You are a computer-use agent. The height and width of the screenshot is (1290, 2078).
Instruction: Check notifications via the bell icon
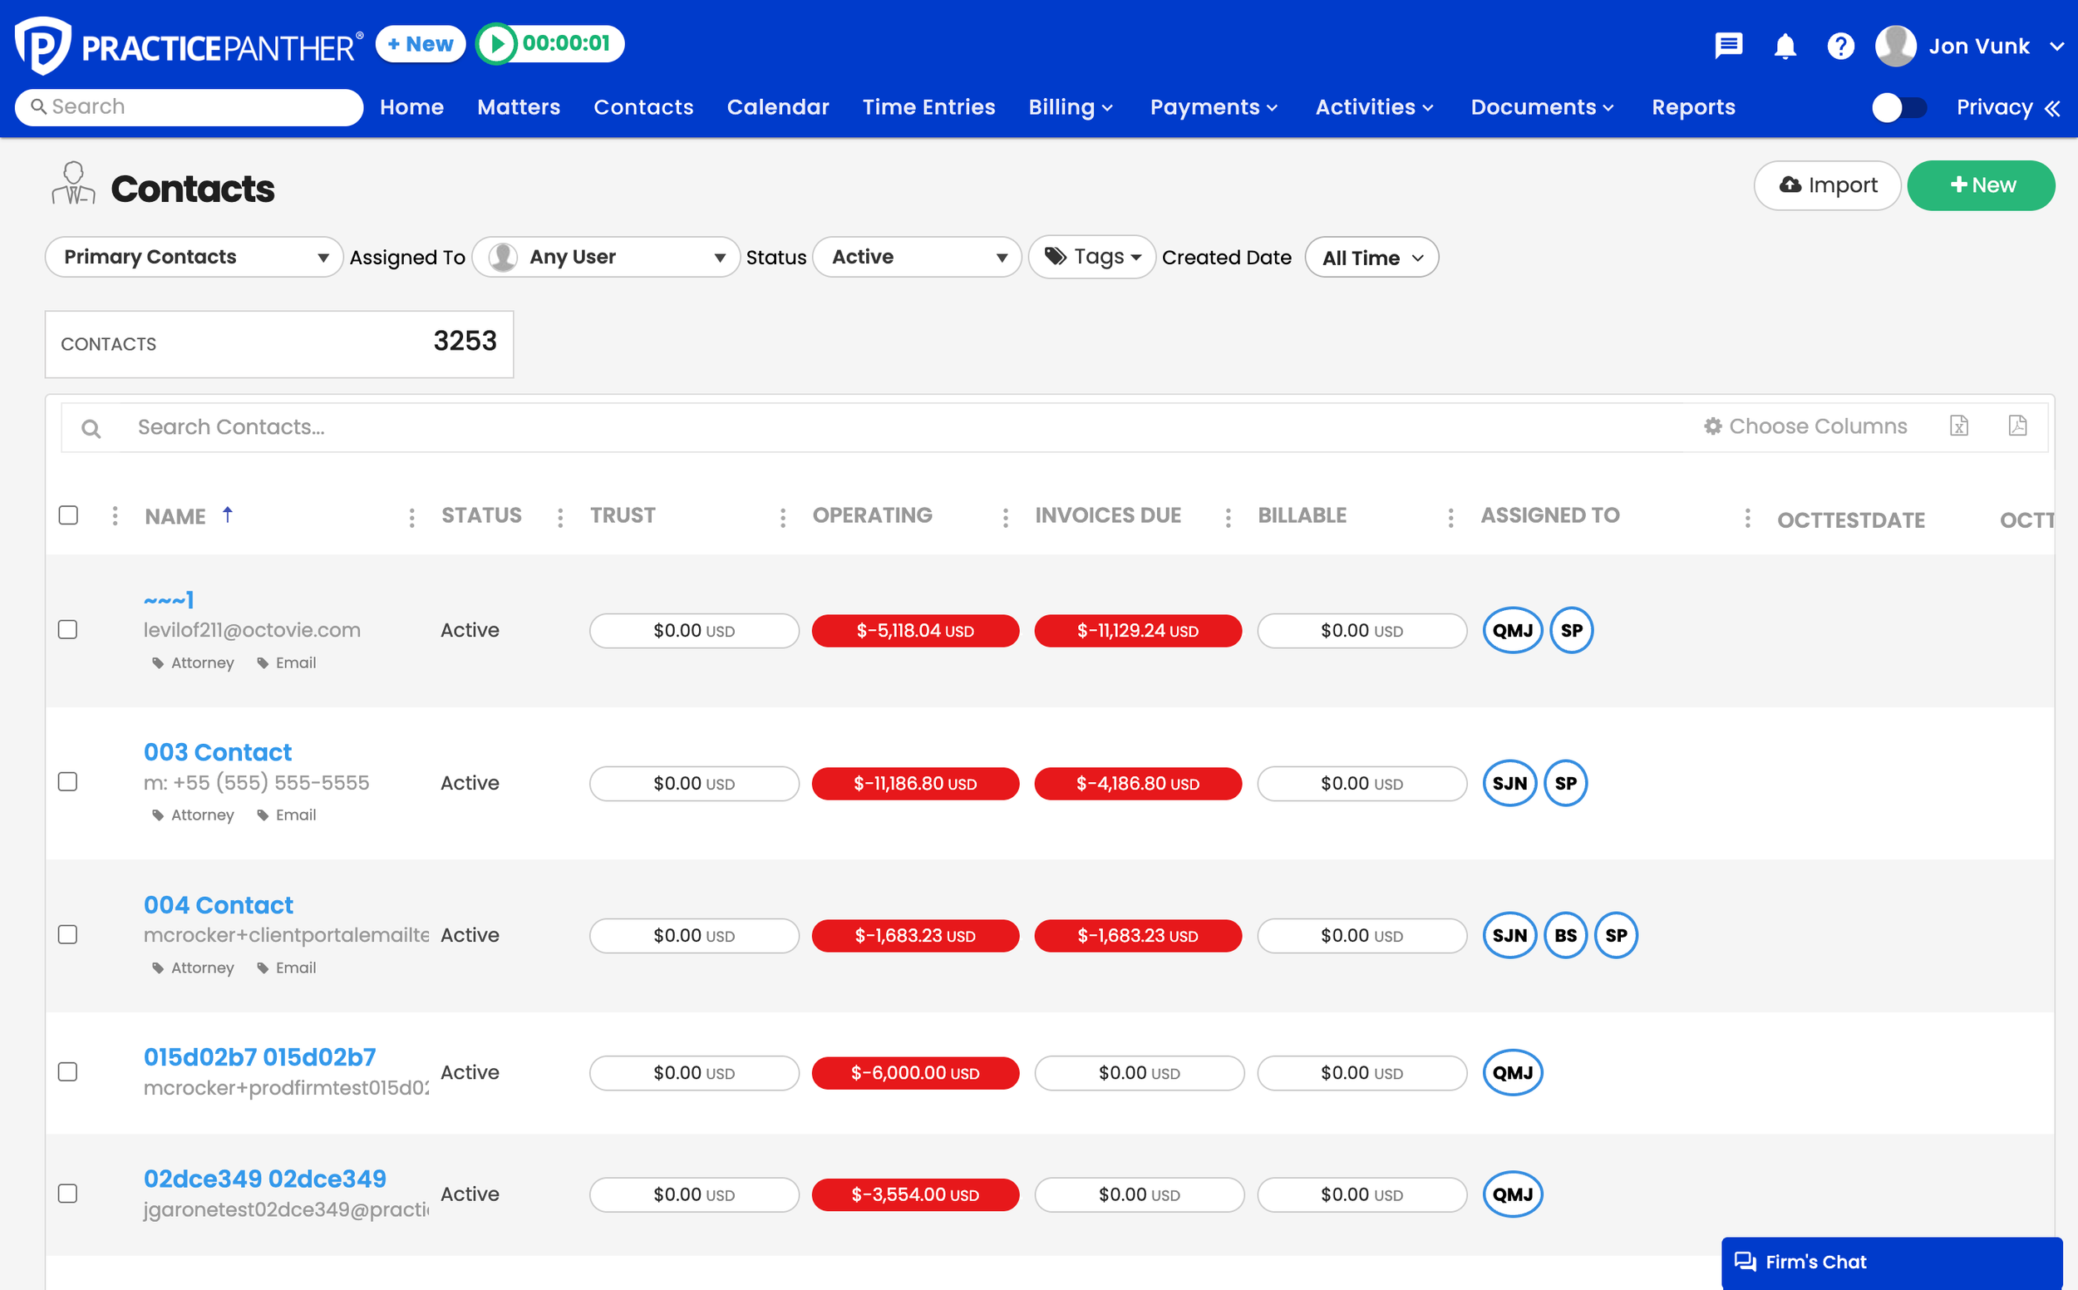(x=1784, y=47)
